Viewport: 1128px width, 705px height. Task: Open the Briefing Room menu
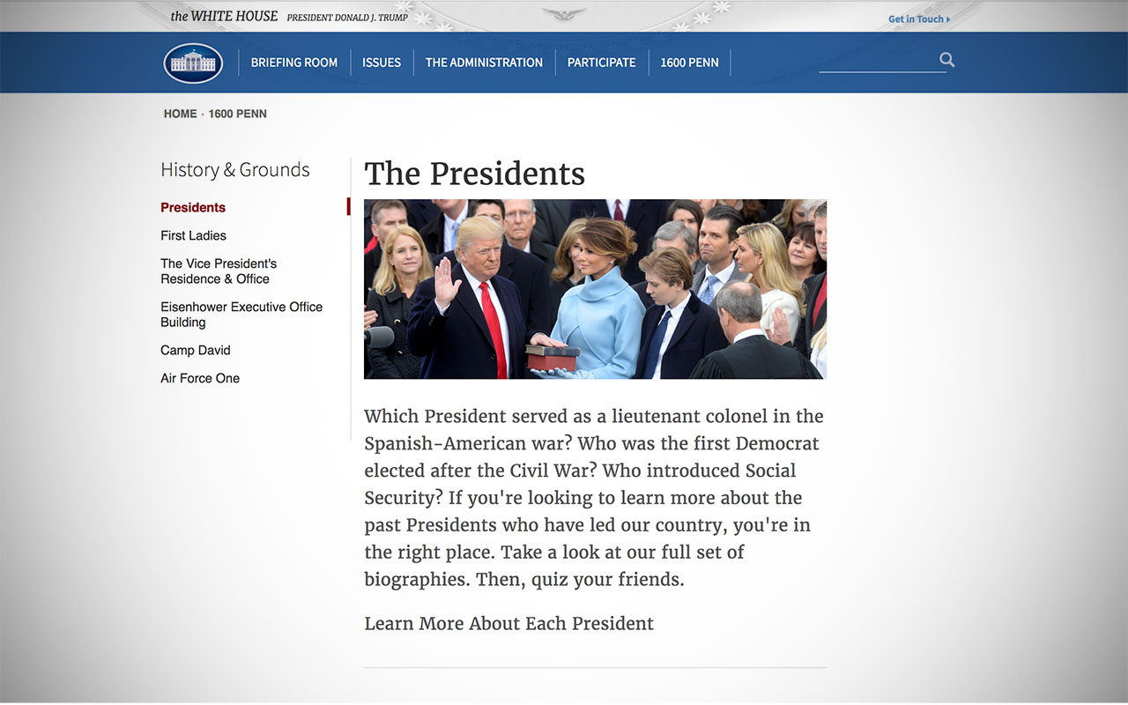click(293, 63)
